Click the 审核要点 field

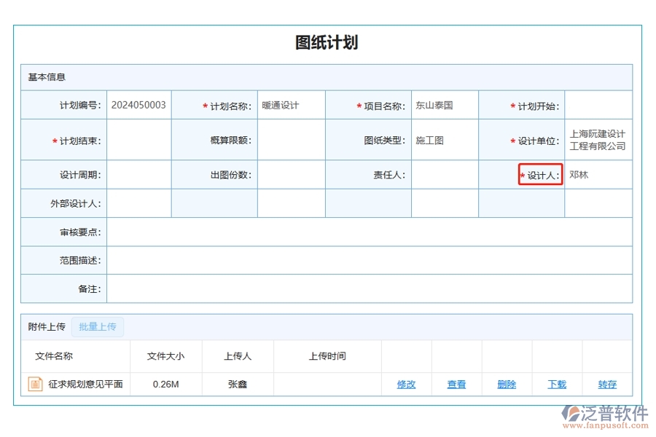coord(364,232)
